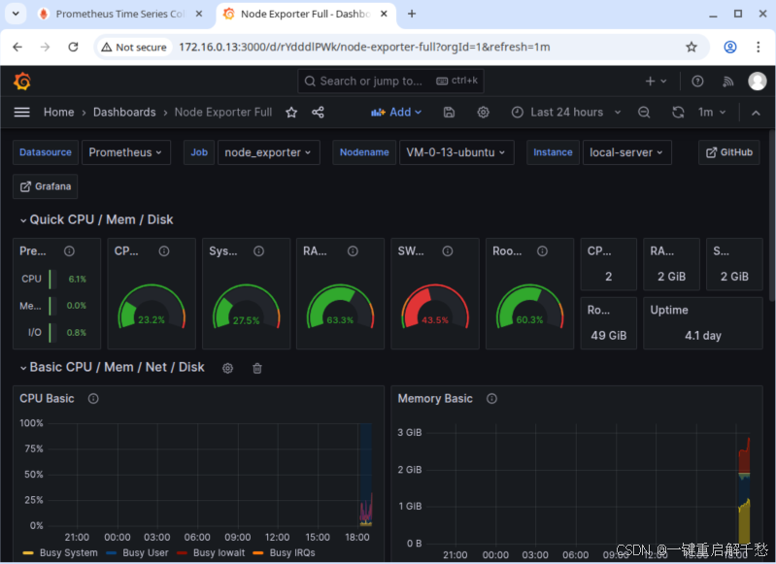This screenshot has height=564, width=776.
Task: Open a new browser tab
Action: click(412, 14)
